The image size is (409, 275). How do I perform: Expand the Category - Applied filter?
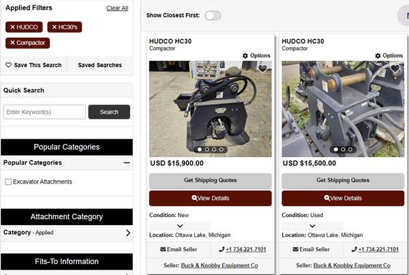[67, 233]
